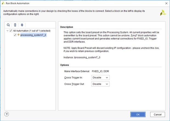The image size is (170, 121).
Task: Open the Cross Trigger In dropdown
Action: click(100, 78)
